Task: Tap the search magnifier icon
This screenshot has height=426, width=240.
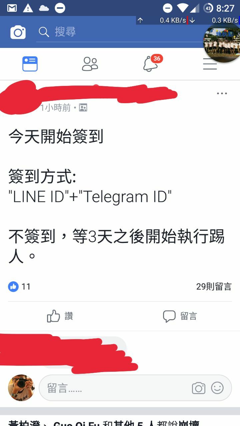Action: (44, 32)
